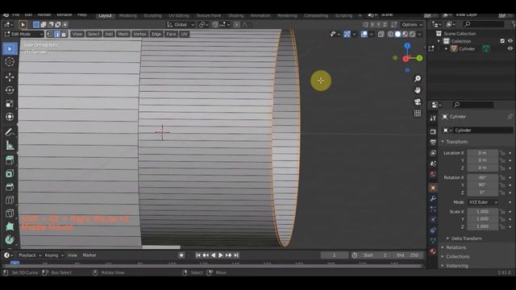
Task: Click the End frame 250 field
Action: (x=408, y=255)
